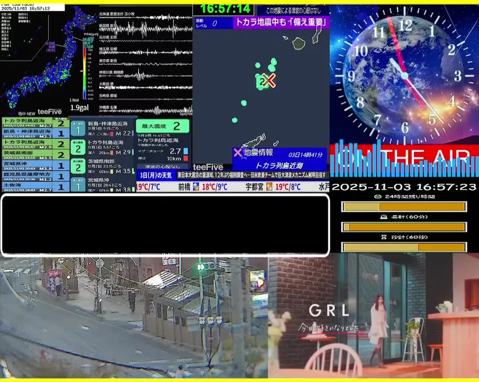
Task: Select 宮城県沖 M3.8 row in left list
Action: point(36,166)
